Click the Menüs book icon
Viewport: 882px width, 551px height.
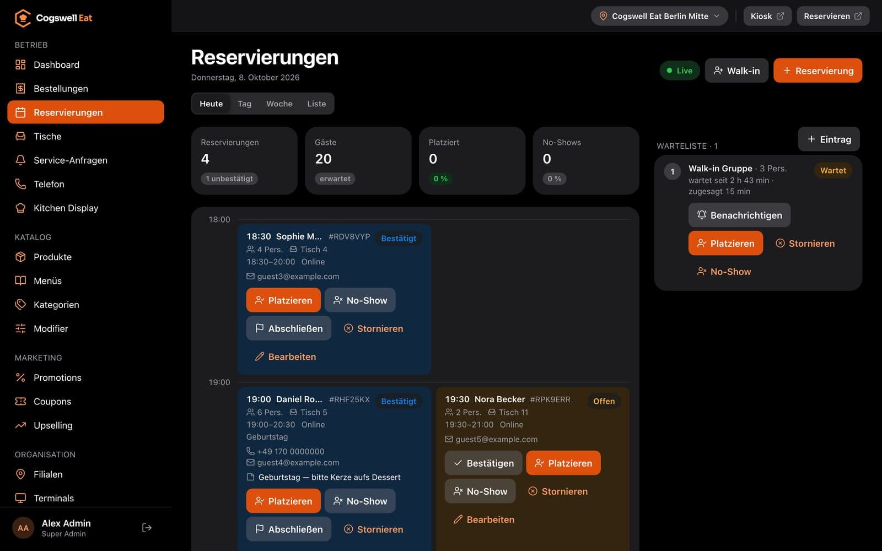(20, 280)
